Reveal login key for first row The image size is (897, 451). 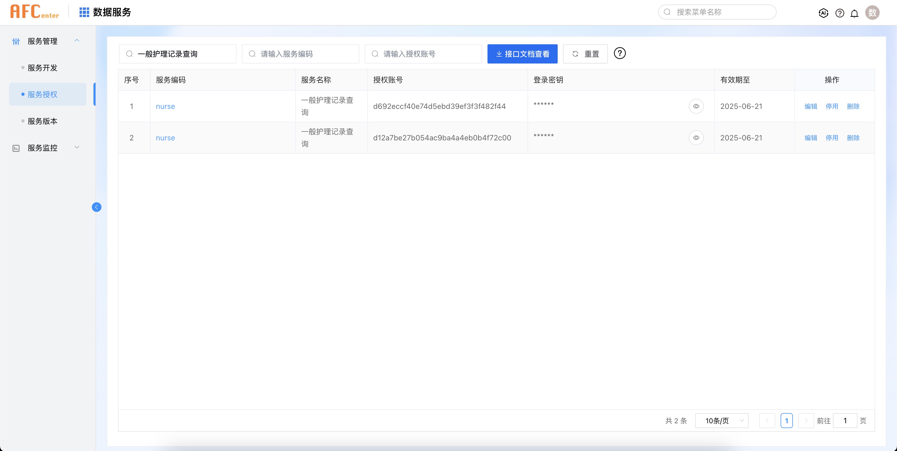pyautogui.click(x=696, y=106)
